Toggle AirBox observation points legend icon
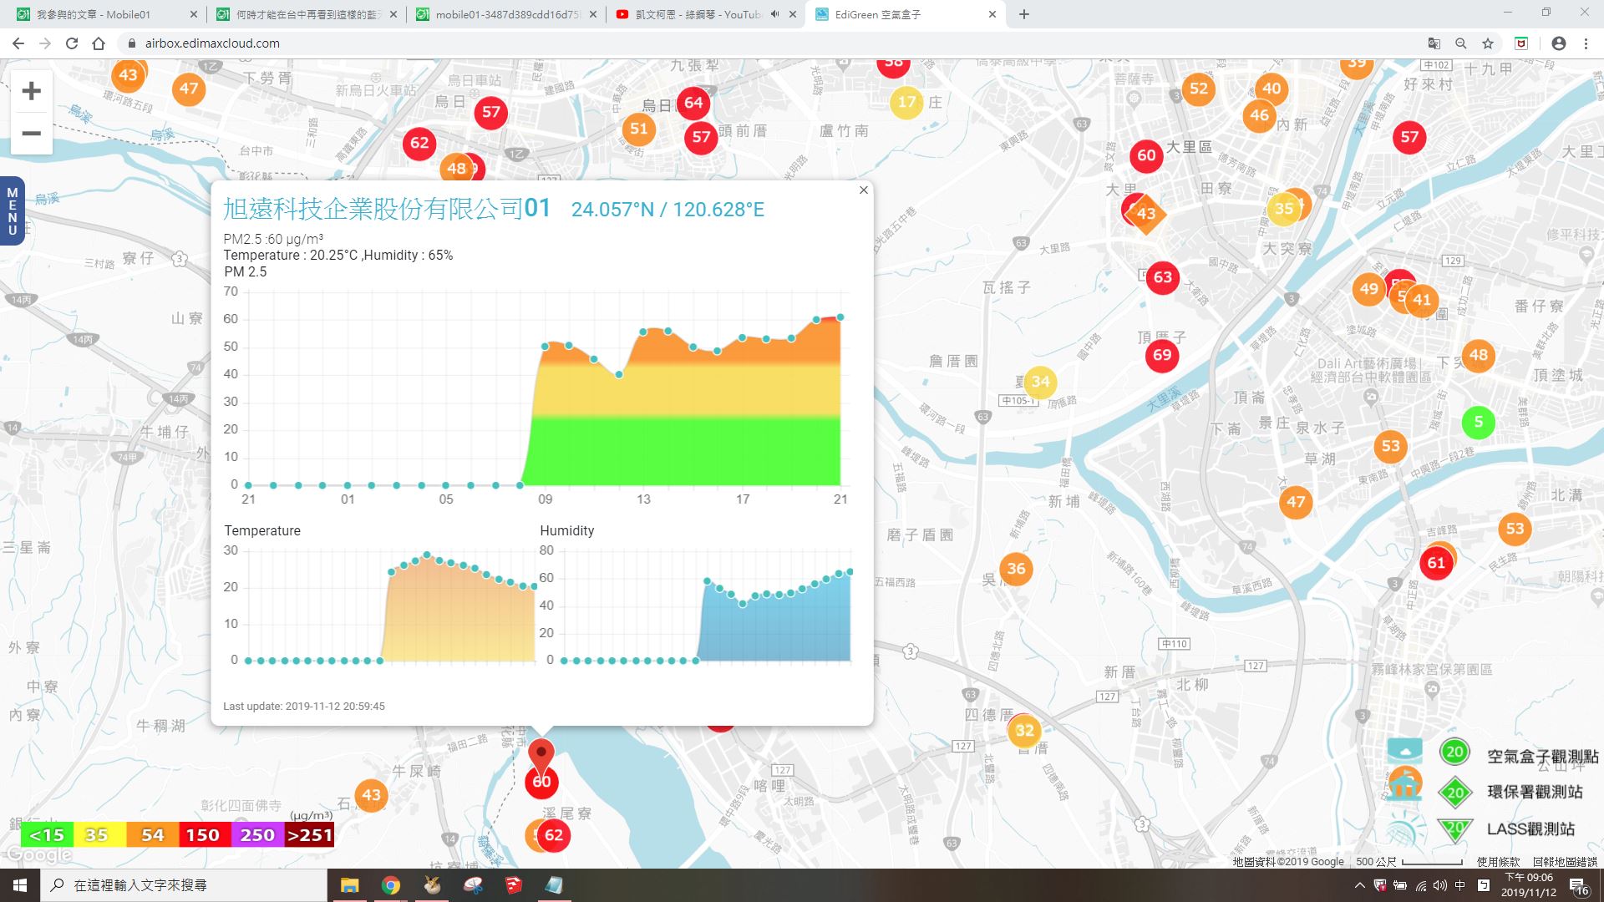The width and height of the screenshot is (1604, 902). point(1454,752)
